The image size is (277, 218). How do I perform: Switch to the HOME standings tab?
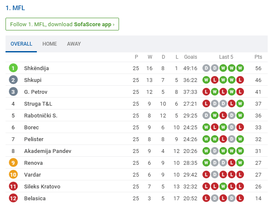(x=50, y=44)
